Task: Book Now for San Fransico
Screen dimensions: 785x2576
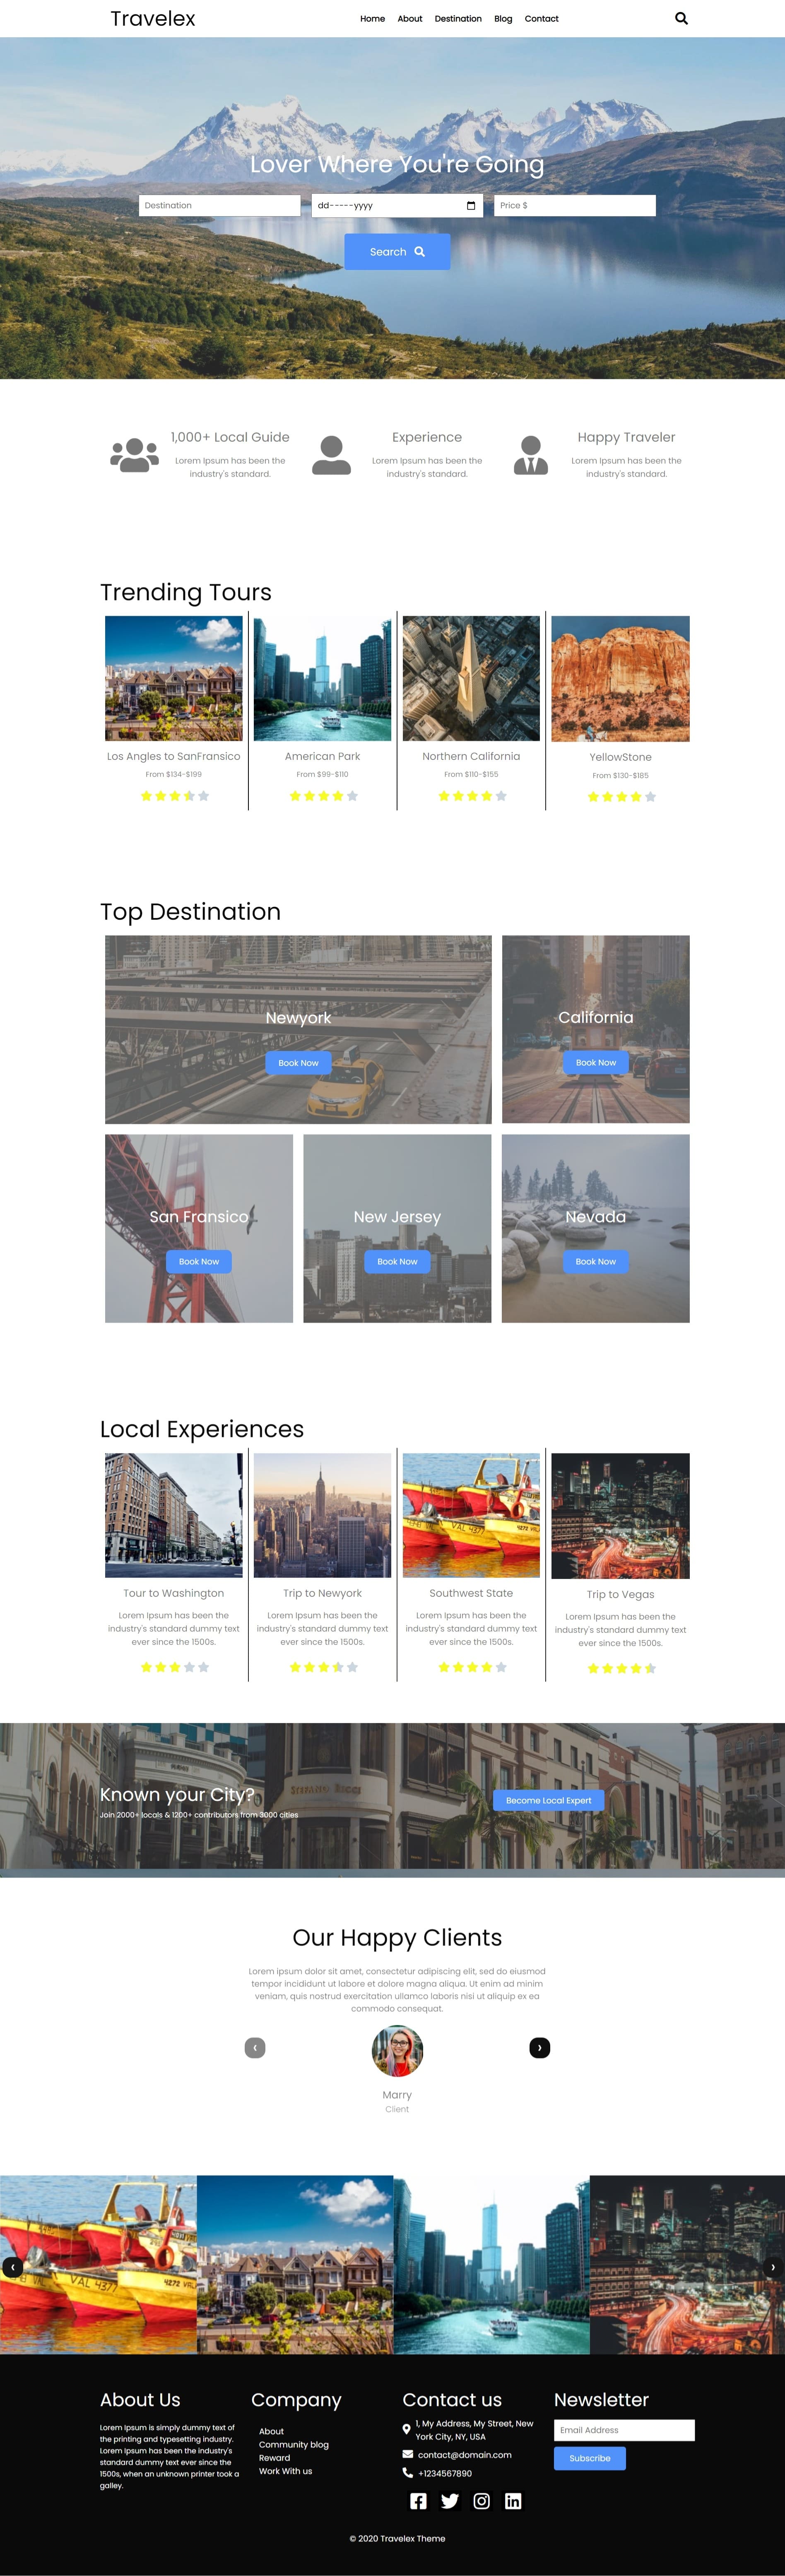Action: (x=199, y=1262)
